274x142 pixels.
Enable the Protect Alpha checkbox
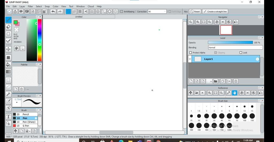(x=191, y=53)
